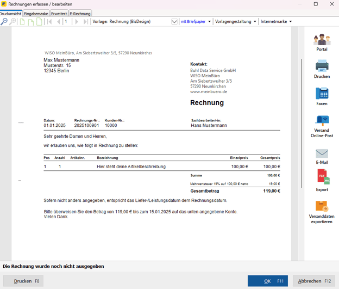Select the large full-page view icon
The width and height of the screenshot is (339, 289).
[39, 21]
